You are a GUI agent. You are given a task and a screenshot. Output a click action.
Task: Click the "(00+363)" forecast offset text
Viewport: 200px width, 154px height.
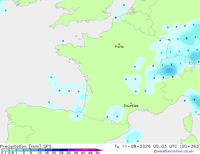pos(190,146)
